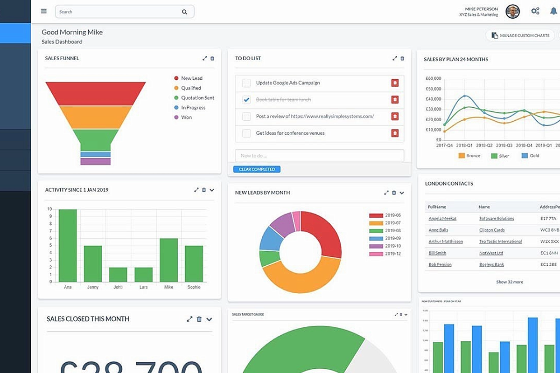
Task: Toggle the In Progress legend item
Action: tap(189, 108)
